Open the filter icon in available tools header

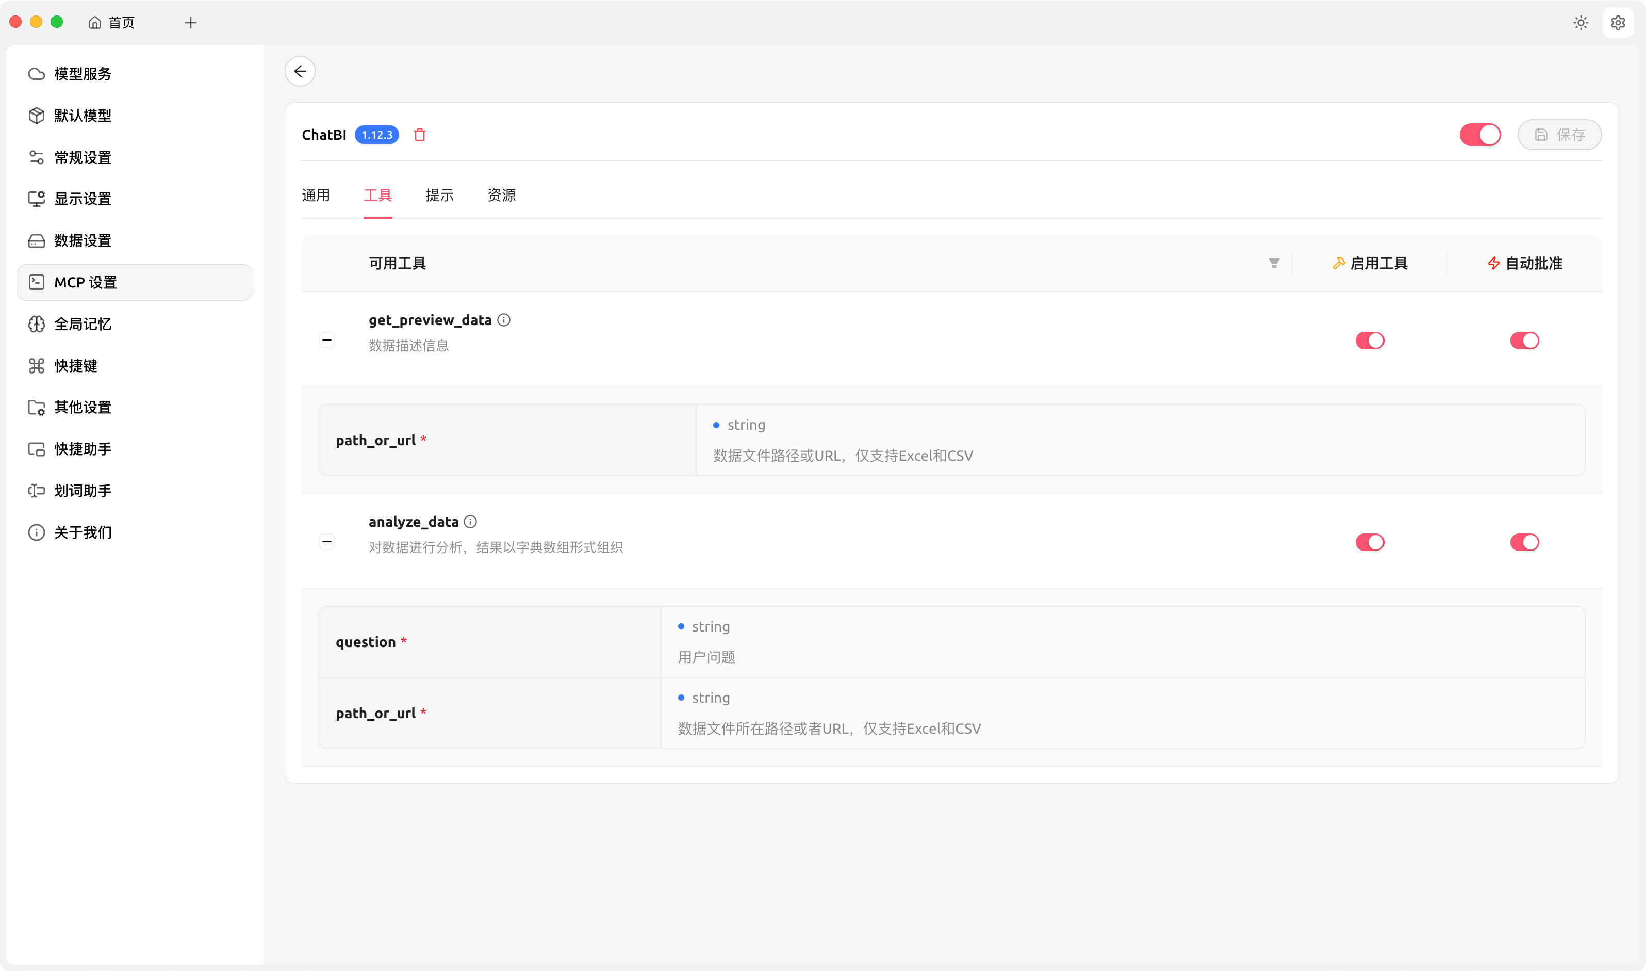[1274, 263]
